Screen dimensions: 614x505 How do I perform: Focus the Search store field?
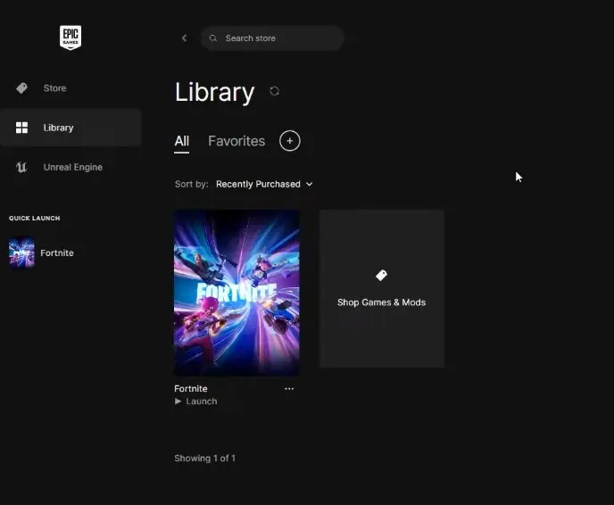click(x=272, y=38)
